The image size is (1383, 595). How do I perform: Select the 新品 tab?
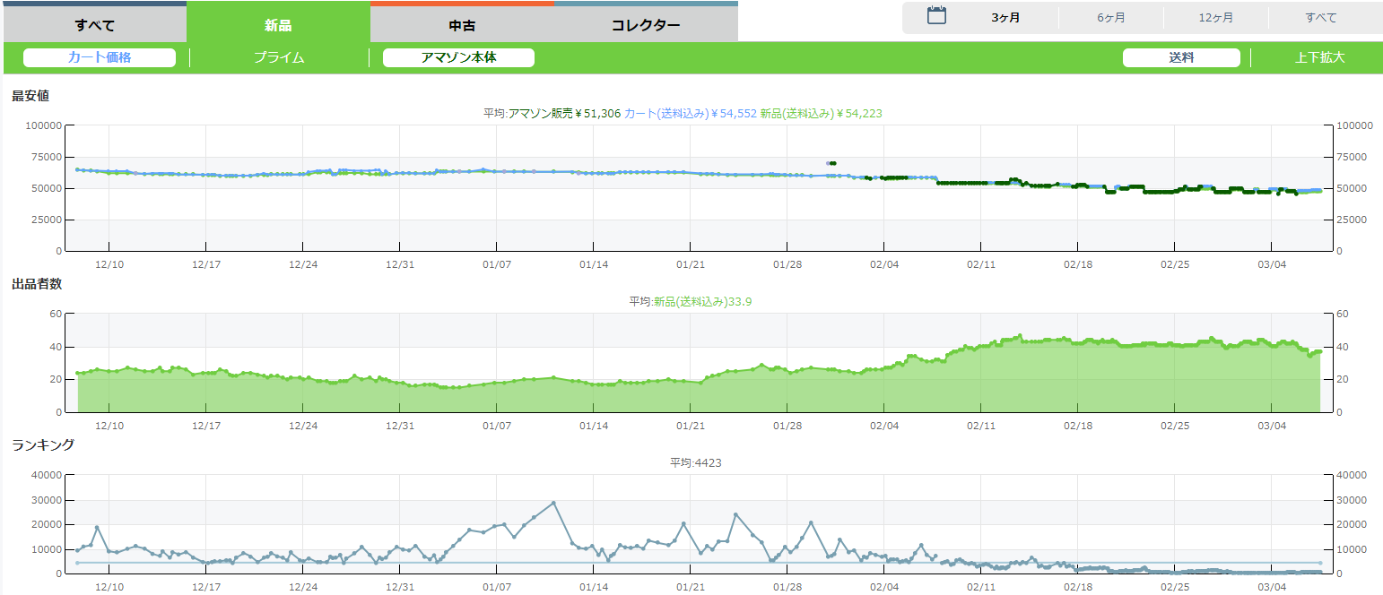[278, 25]
